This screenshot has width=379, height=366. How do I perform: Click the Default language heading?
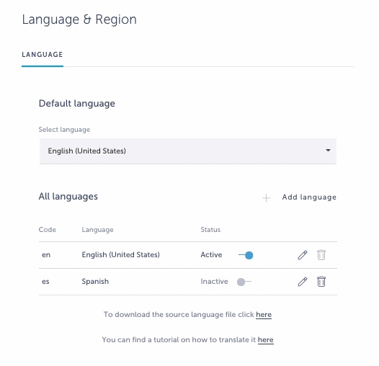coord(77,104)
